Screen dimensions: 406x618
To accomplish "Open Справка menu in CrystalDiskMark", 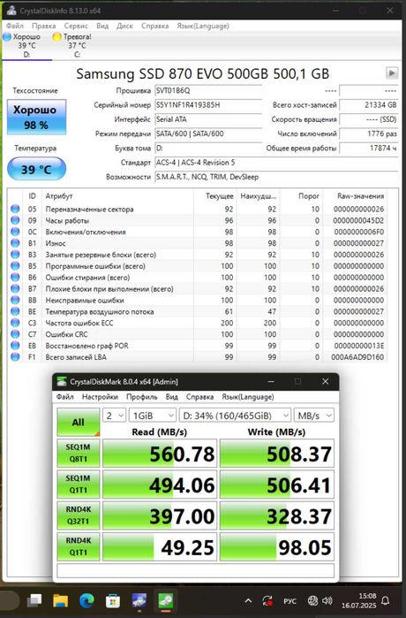I will click(199, 397).
